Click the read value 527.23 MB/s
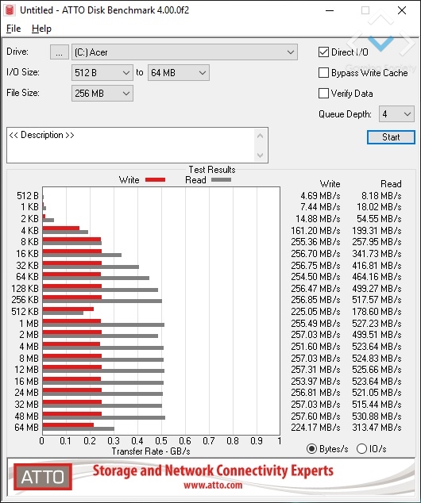 pyautogui.click(x=377, y=324)
